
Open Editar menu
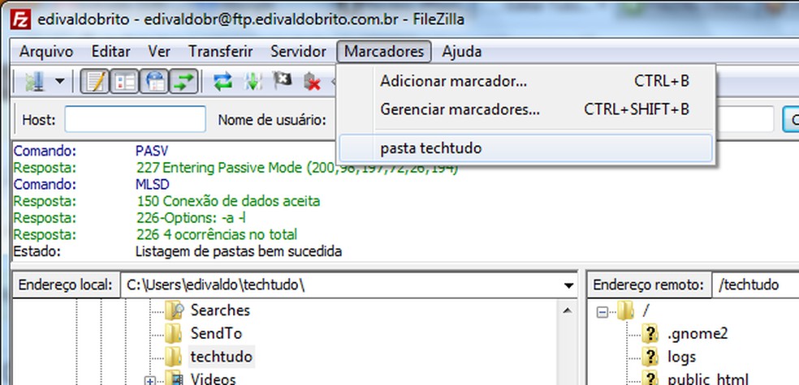point(110,51)
